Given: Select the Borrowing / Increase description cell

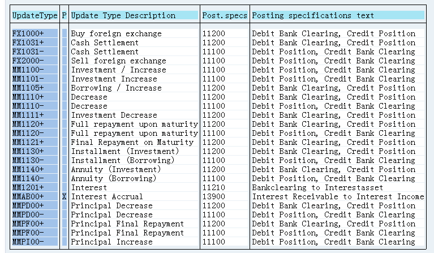Looking at the screenshot, I should (116, 88).
